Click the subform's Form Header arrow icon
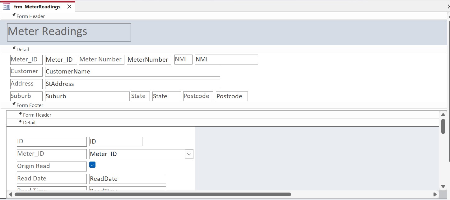Image resolution: width=450 pixels, height=200 pixels. coord(20,113)
